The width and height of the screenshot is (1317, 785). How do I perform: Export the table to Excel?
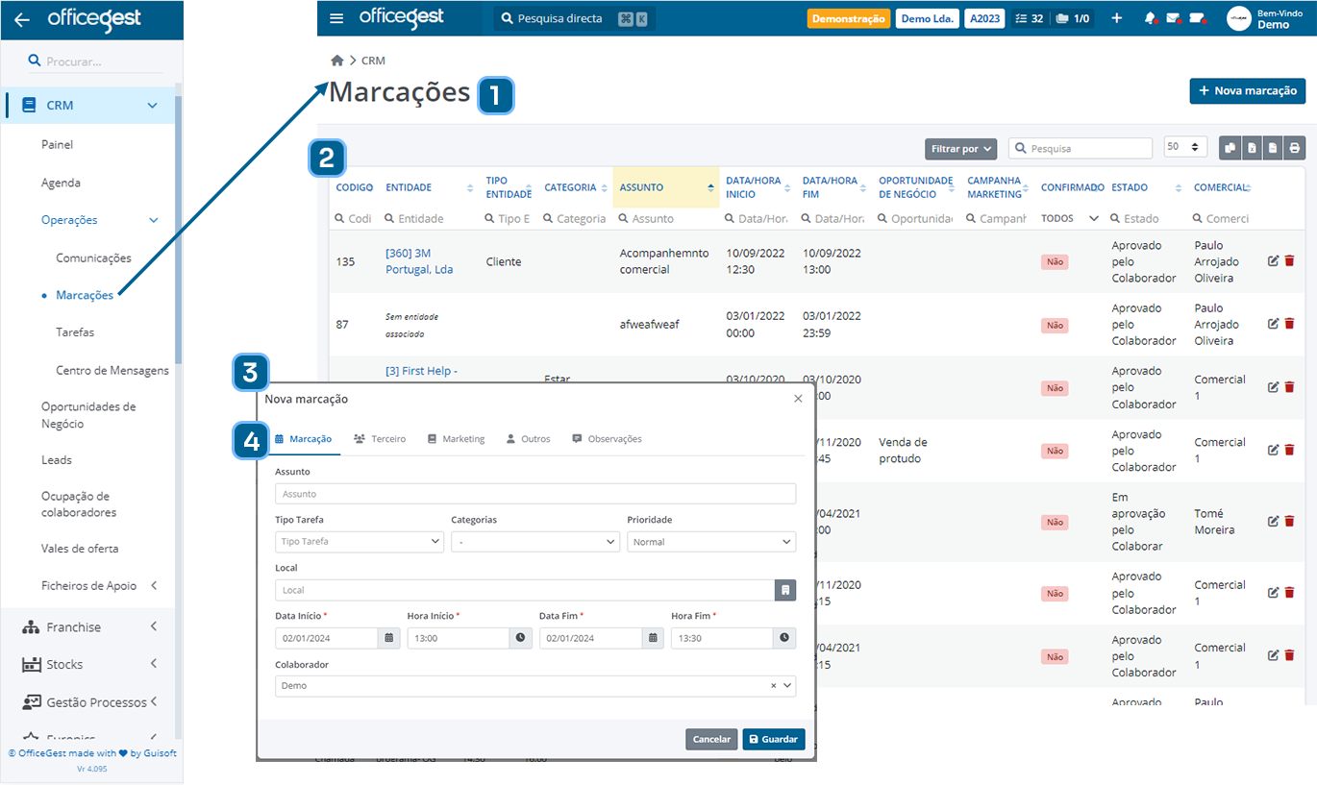(x=1251, y=147)
